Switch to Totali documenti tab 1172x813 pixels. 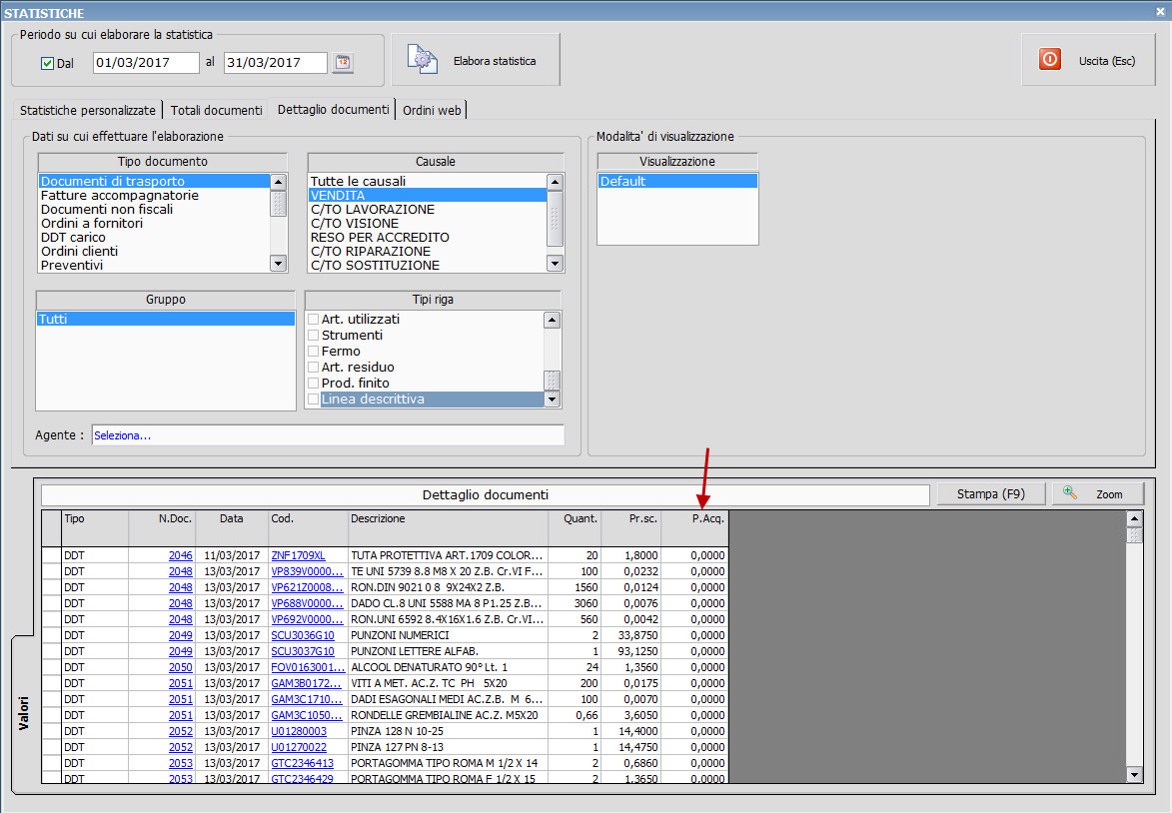click(x=216, y=110)
